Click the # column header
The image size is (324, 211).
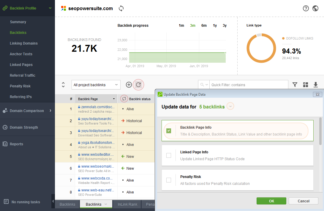pyautogui.click(x=71, y=99)
